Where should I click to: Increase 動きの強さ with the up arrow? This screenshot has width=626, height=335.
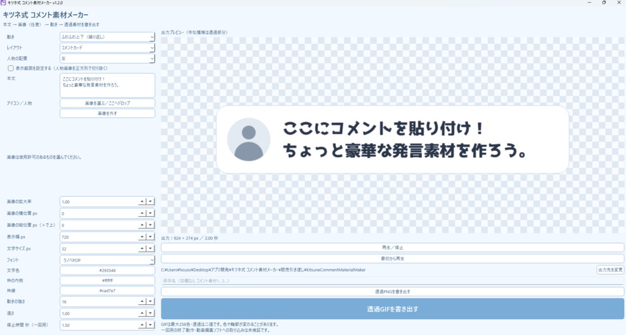[x=142, y=301]
